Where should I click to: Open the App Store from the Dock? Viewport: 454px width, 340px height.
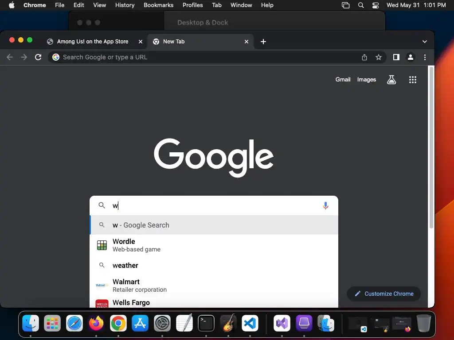140,323
